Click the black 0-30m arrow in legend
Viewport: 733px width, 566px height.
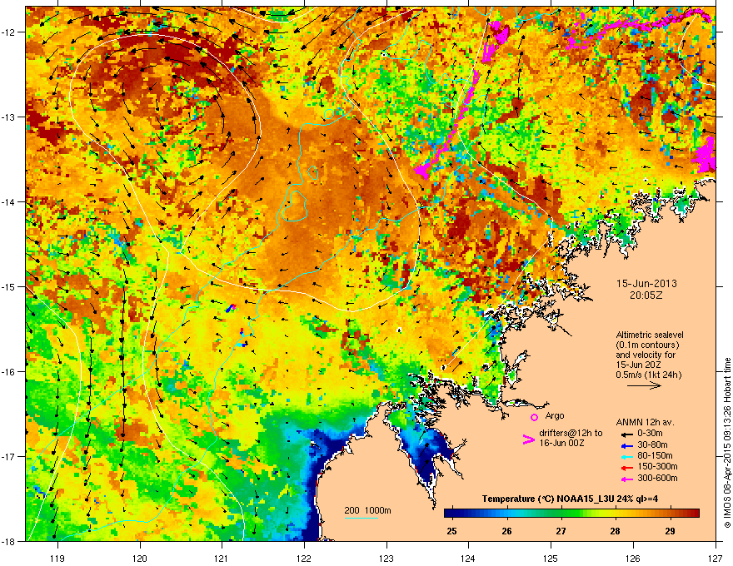tap(626, 434)
